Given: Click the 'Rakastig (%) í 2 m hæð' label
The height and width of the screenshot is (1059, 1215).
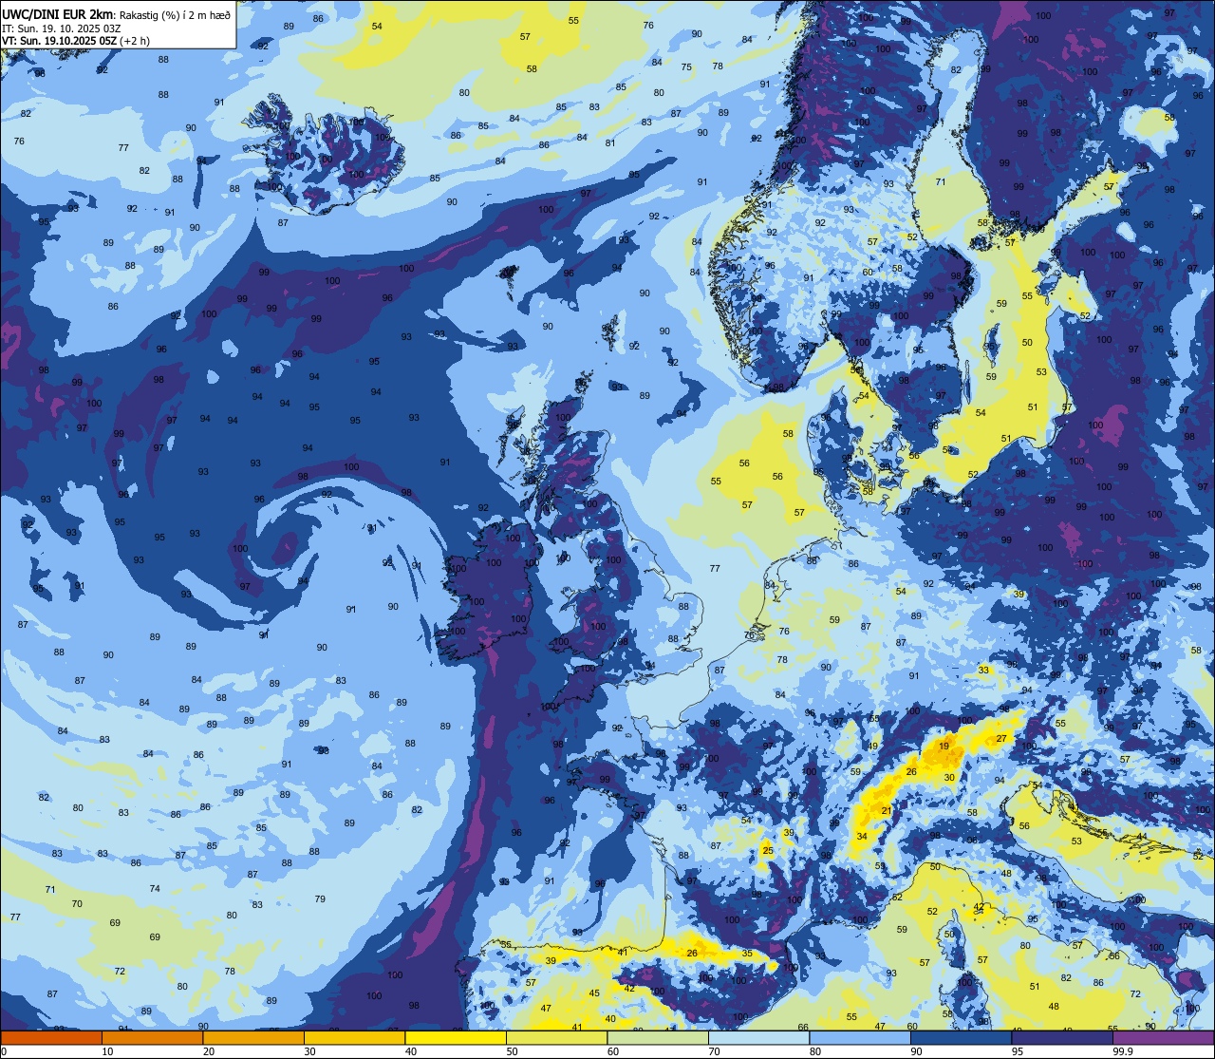Looking at the screenshot, I should [175, 14].
